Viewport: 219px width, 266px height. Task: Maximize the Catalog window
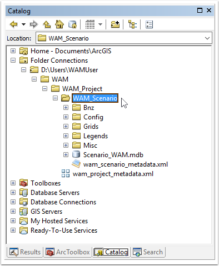[x=200, y=11]
